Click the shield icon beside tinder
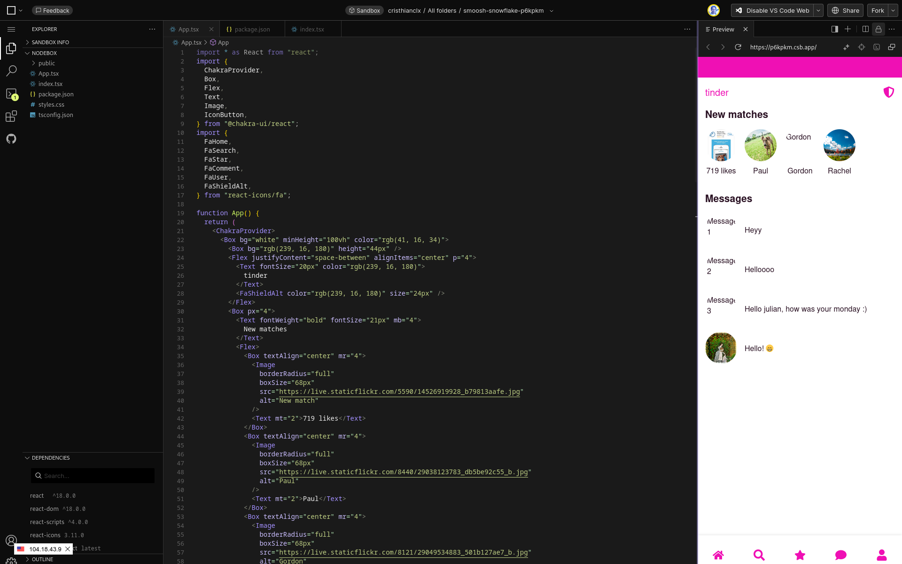902x564 pixels. (x=888, y=92)
